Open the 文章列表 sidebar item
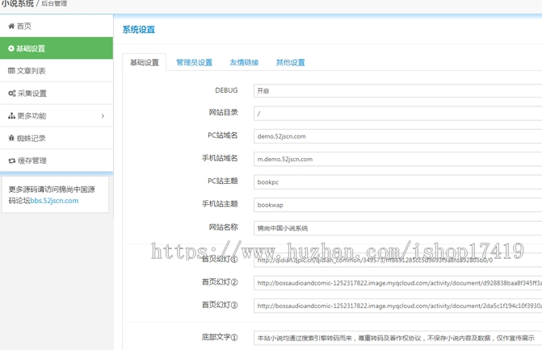The image size is (542, 350). click(57, 71)
